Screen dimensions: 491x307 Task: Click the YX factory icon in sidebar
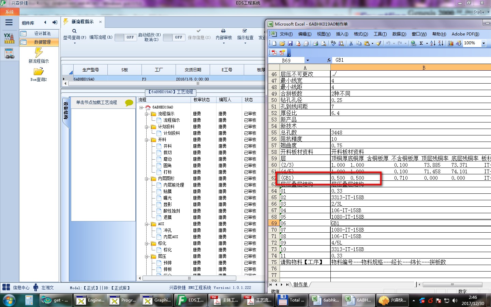pyautogui.click(x=9, y=38)
